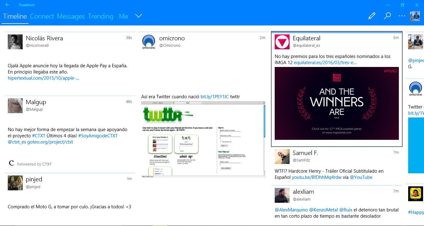This screenshot has height=226, width=424.
Task: Click Samuel F.'s profile picture
Action: [x=282, y=156]
